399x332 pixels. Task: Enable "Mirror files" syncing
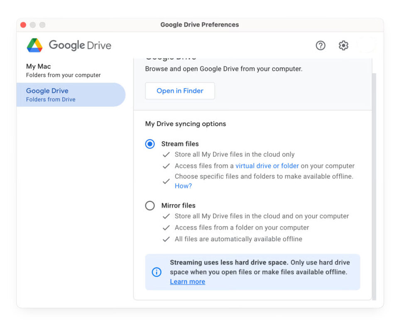150,205
